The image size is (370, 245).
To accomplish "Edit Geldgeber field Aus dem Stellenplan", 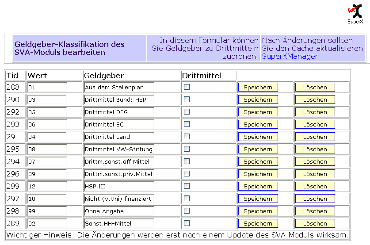I will (119, 87).
